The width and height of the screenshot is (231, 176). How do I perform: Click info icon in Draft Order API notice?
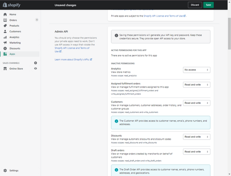coord(117,170)
